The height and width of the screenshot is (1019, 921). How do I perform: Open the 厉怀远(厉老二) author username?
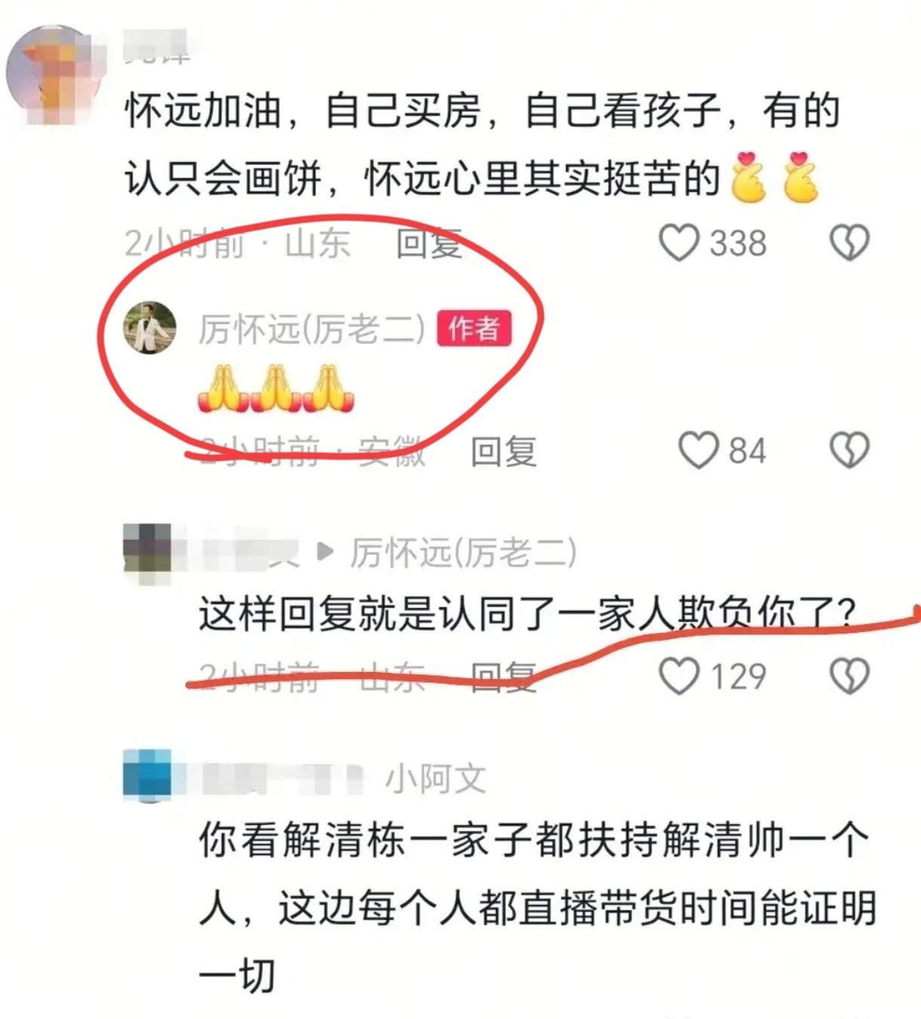click(312, 329)
